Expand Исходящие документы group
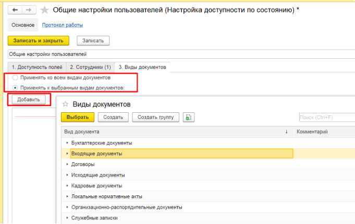The height and width of the screenshot is (224, 355). 67,175
